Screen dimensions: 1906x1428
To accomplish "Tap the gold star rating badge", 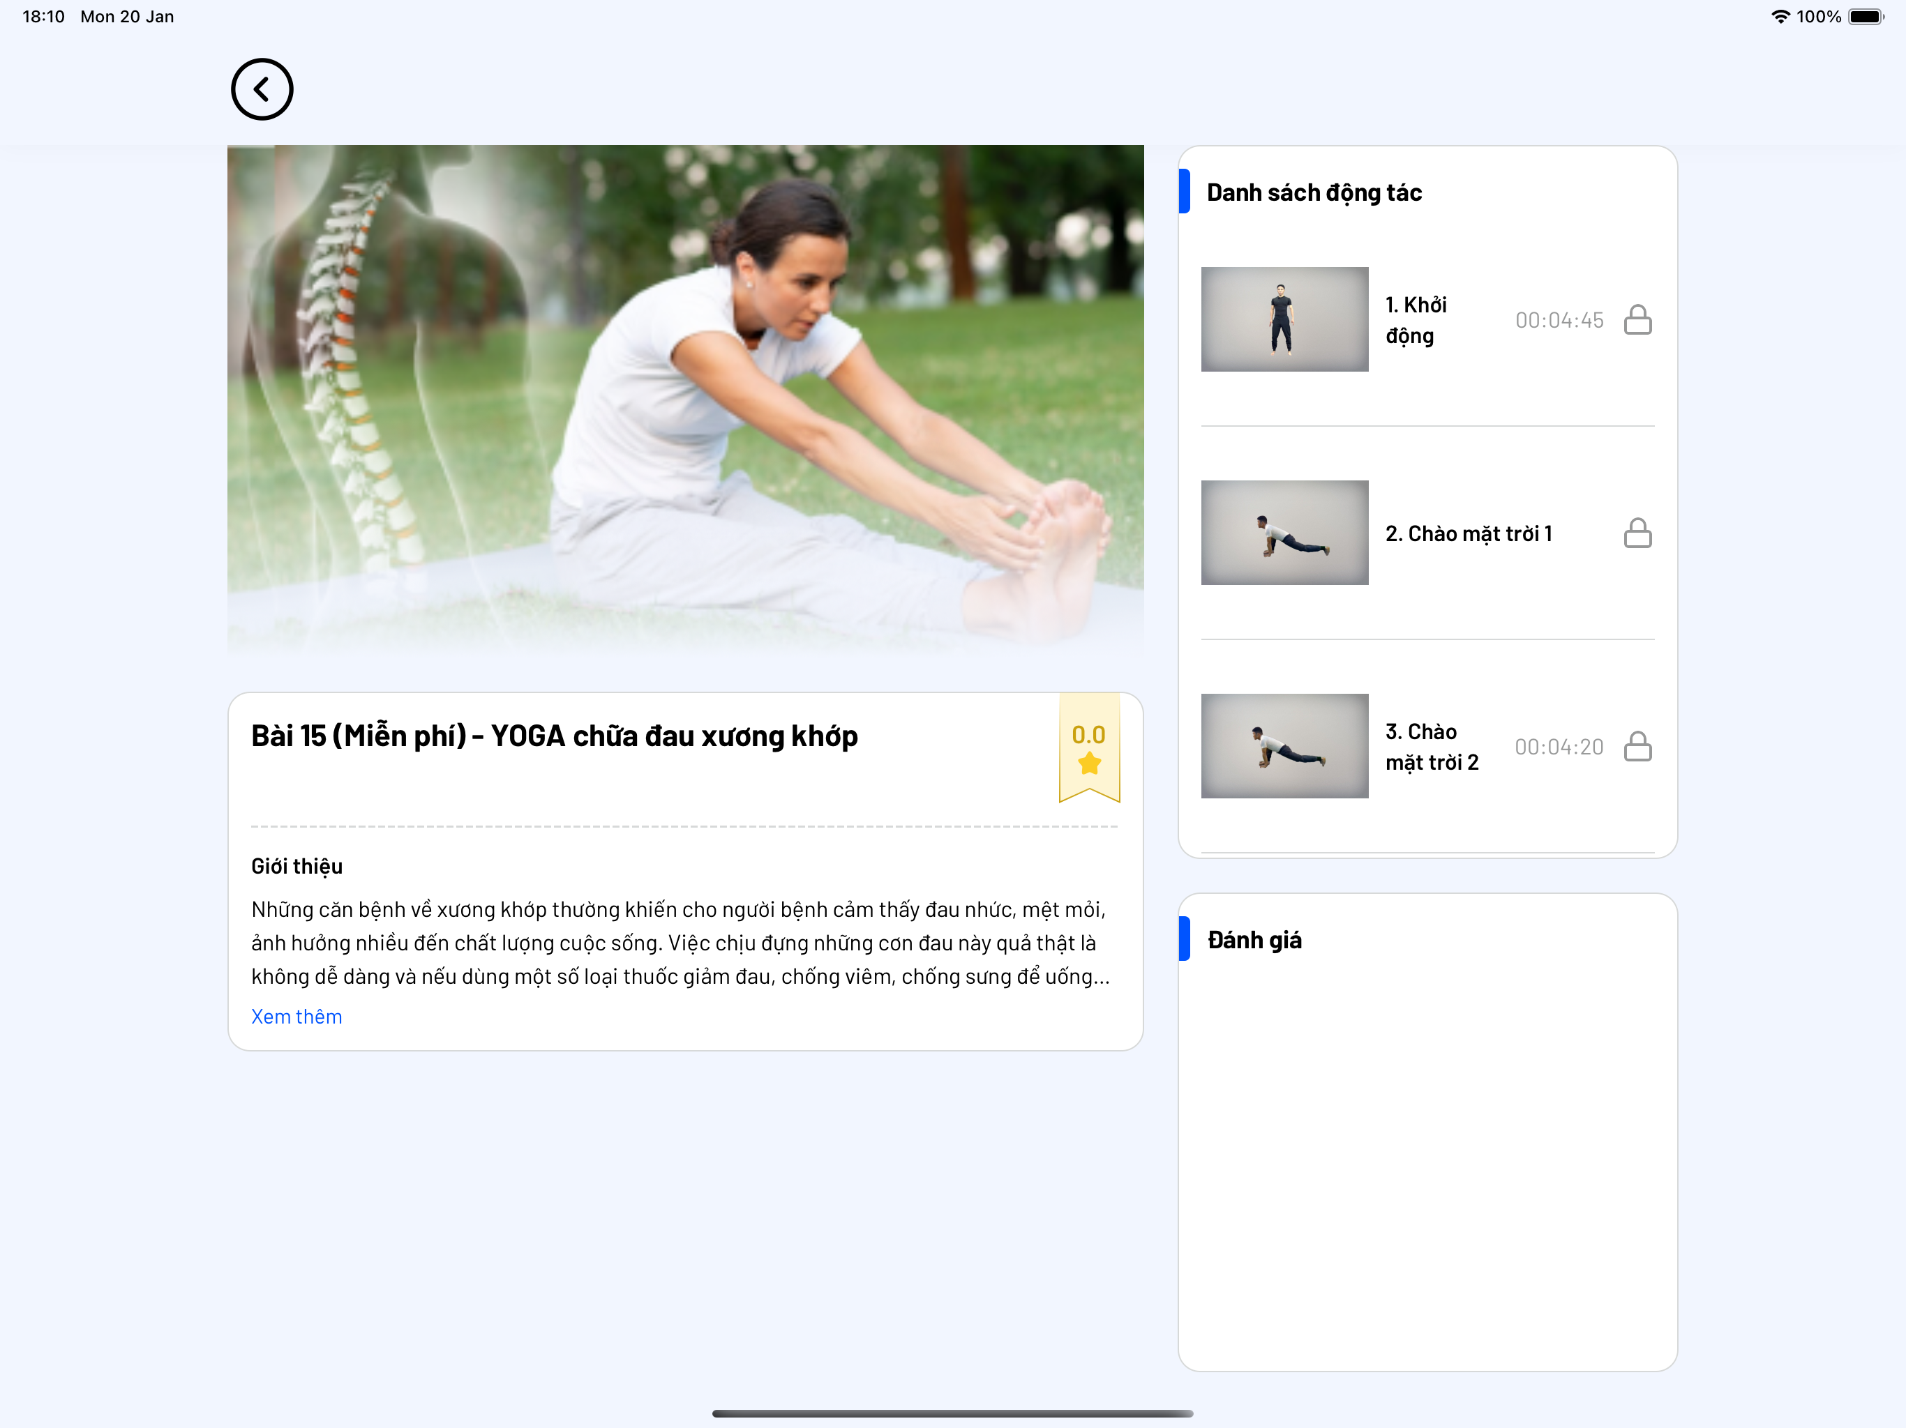I will [1089, 747].
